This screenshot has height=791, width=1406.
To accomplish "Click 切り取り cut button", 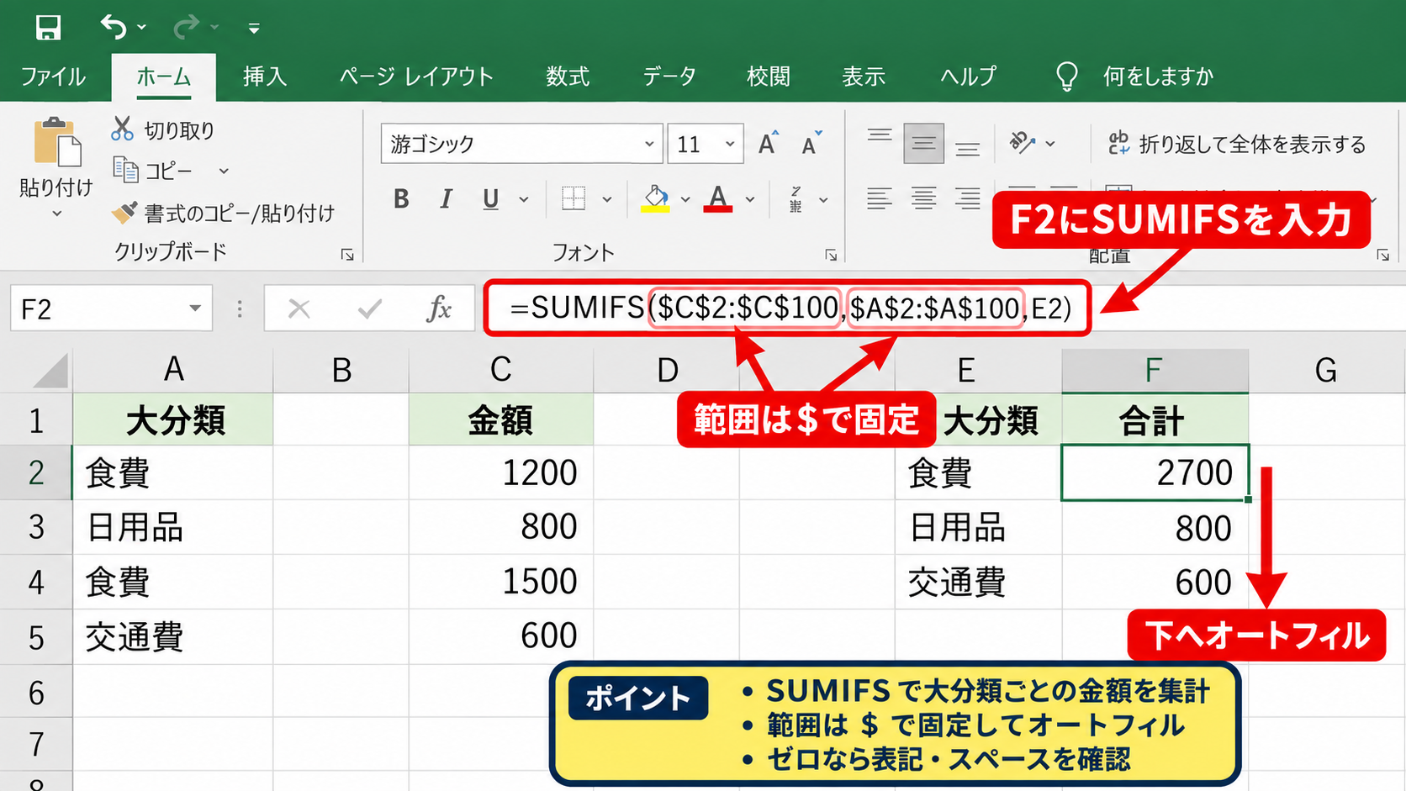I will click(x=163, y=129).
